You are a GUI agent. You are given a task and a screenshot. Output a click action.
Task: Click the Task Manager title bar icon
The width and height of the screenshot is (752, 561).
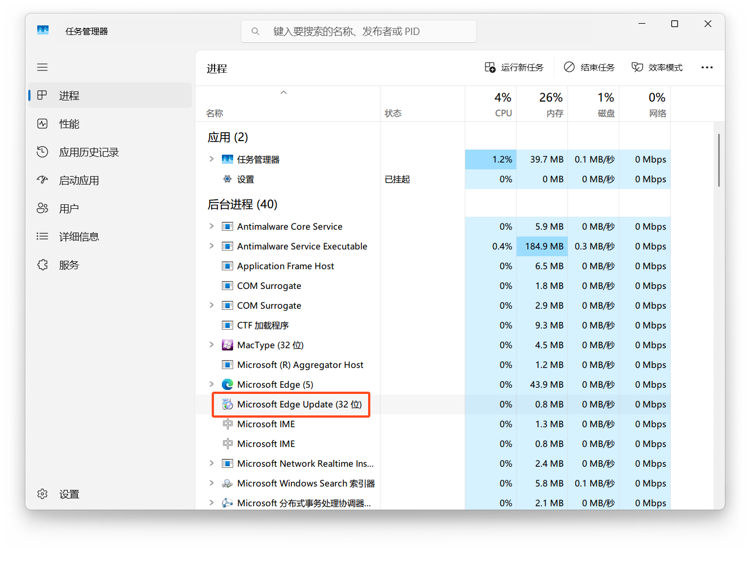click(x=43, y=30)
